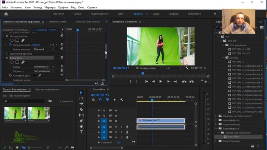Viewport: 267px width, 150px height.
Task: Step forward one frame in Program monitor
Action: [168, 82]
